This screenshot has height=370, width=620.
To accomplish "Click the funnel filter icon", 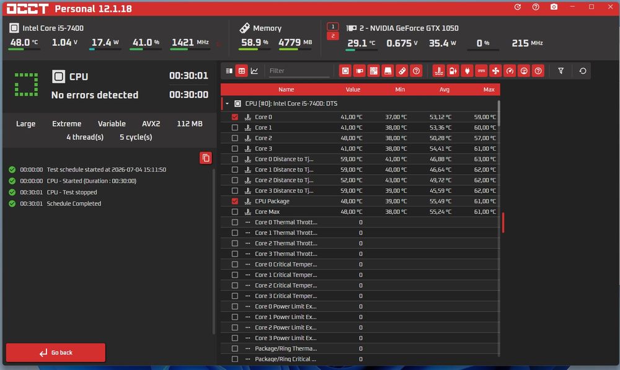I will tap(560, 71).
